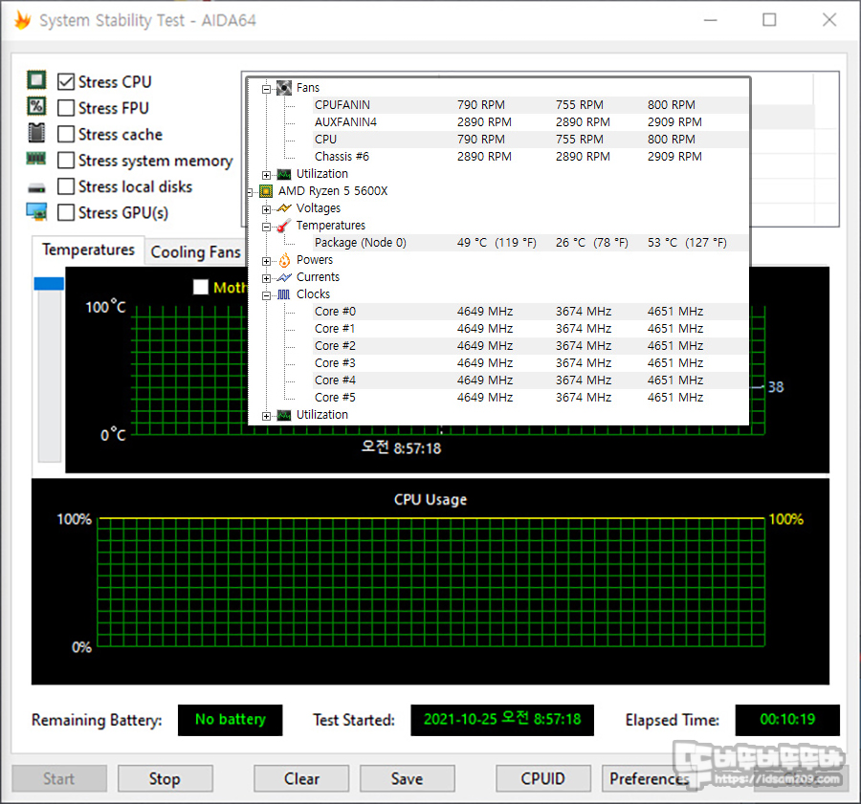Click the AMD Ryzen 5 5600X processor icon
861x804 pixels.
tap(266, 191)
